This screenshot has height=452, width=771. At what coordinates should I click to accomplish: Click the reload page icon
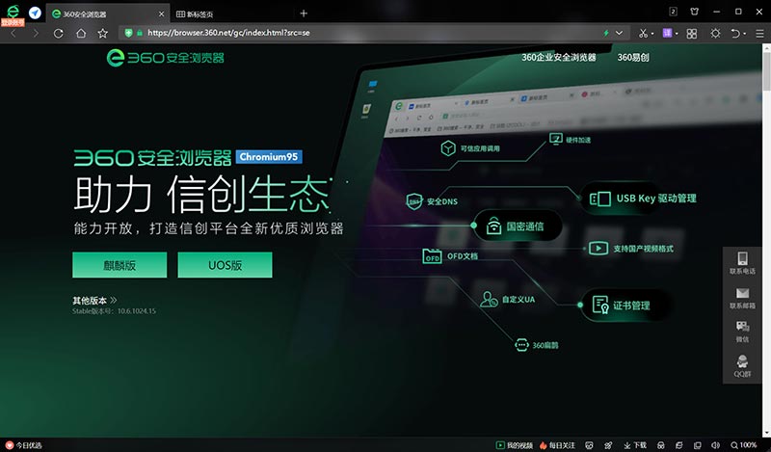pos(59,33)
